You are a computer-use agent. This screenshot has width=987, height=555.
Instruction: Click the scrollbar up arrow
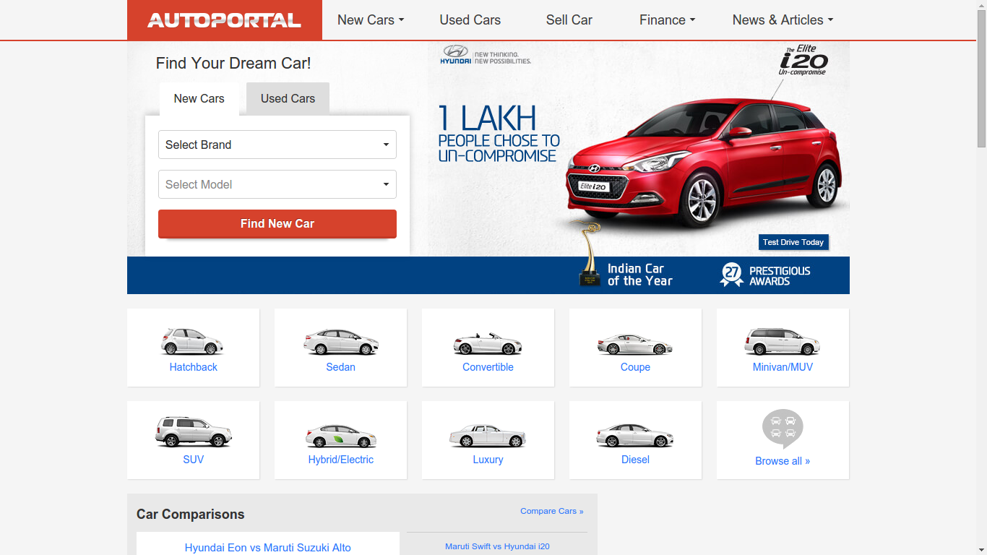click(981, 6)
